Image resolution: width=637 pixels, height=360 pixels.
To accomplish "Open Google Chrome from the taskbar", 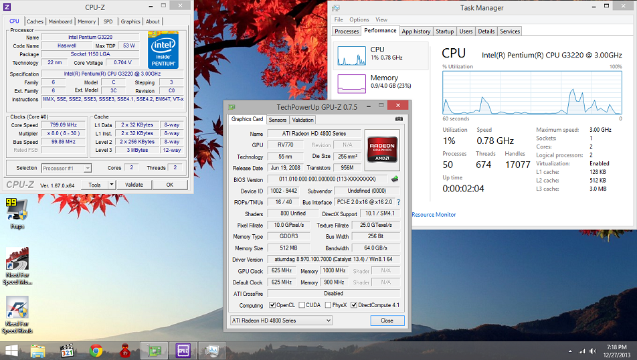I will point(96,351).
